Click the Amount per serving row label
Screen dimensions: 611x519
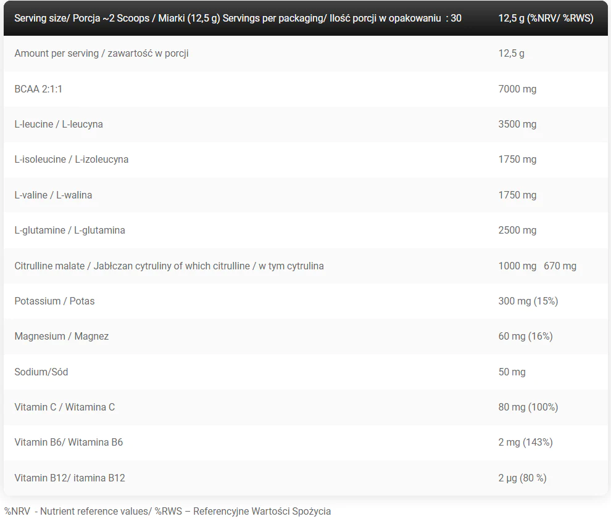tap(101, 53)
